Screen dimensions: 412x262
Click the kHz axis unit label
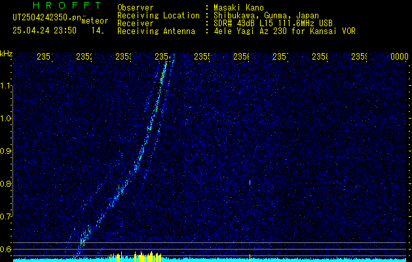7,54
